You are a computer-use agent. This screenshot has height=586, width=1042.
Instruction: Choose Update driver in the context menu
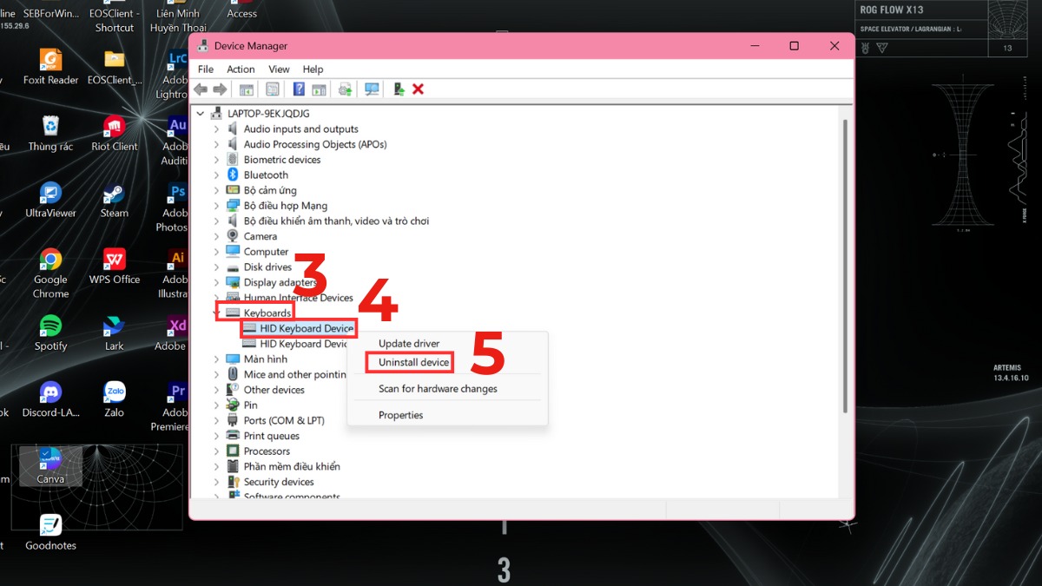[409, 343]
